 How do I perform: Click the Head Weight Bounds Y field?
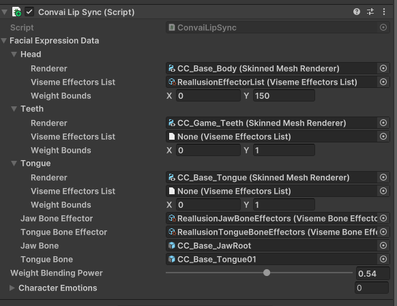(x=284, y=96)
